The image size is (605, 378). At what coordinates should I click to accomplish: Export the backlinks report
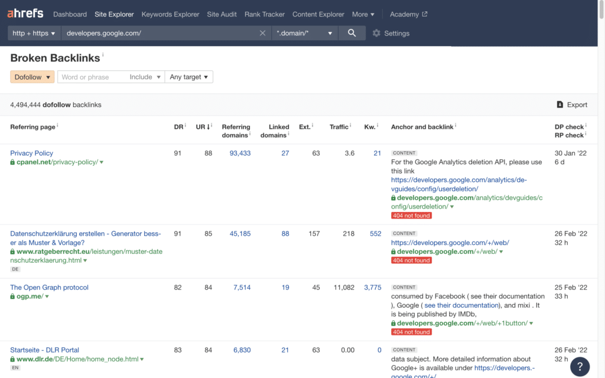coord(571,104)
